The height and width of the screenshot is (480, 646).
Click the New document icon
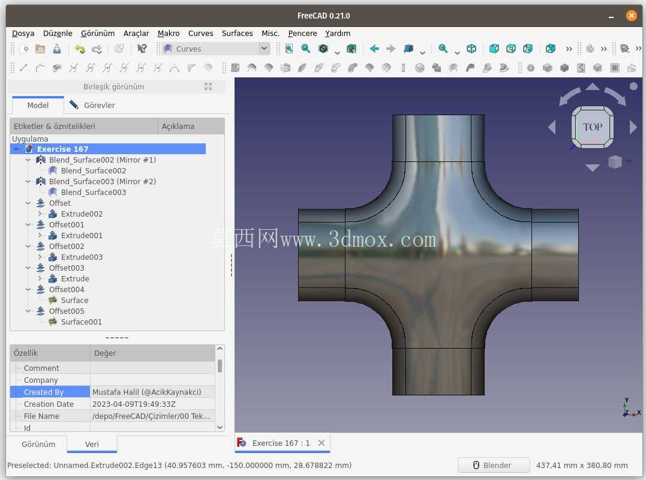pyautogui.click(x=24, y=49)
